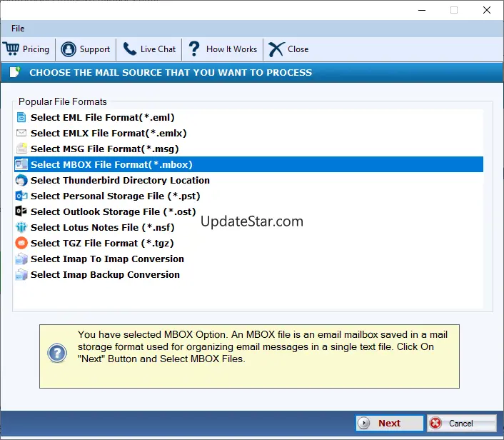Click the help question icon in info box

click(57, 353)
